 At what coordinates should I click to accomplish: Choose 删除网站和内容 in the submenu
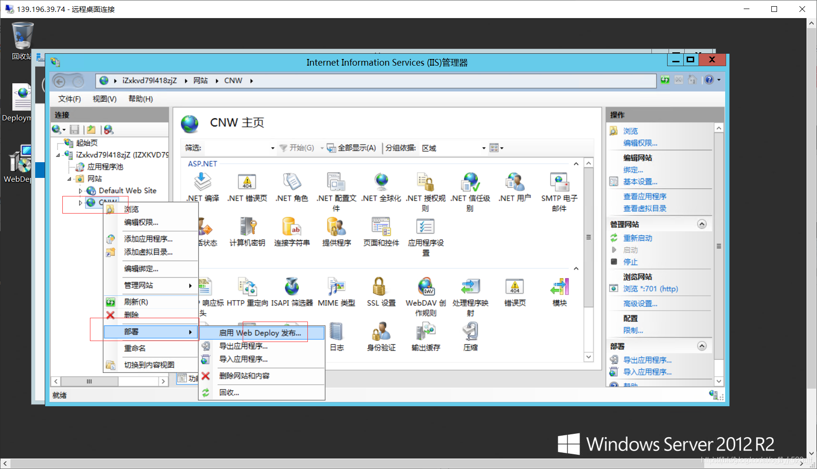click(262, 376)
